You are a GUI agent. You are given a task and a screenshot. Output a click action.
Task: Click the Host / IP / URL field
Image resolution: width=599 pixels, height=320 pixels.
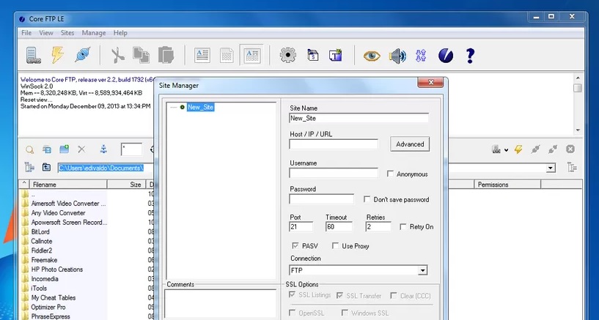(334, 144)
